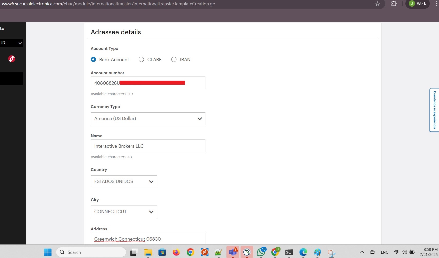This screenshot has height=258, width=439.
Task: Open the browser extensions puzzle icon
Action: pyautogui.click(x=394, y=4)
